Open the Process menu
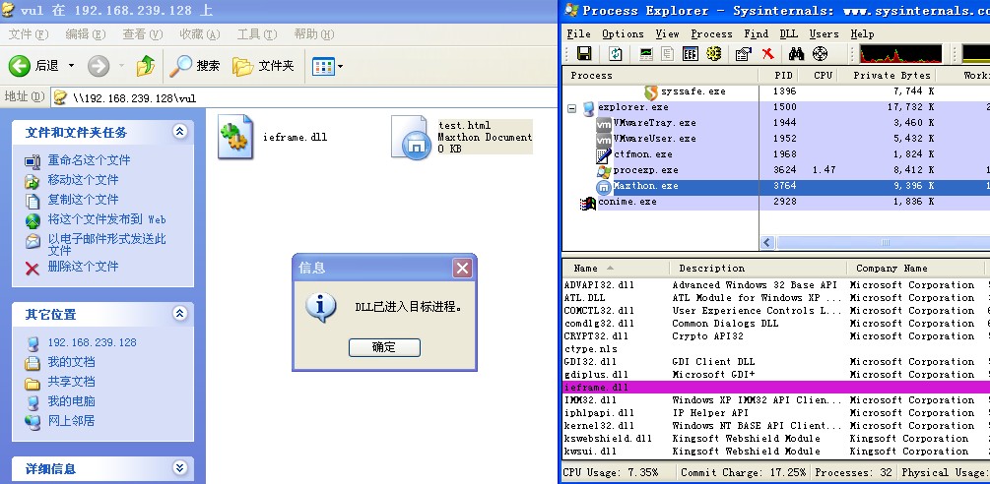Screen dimensions: 990x484 click(x=711, y=34)
